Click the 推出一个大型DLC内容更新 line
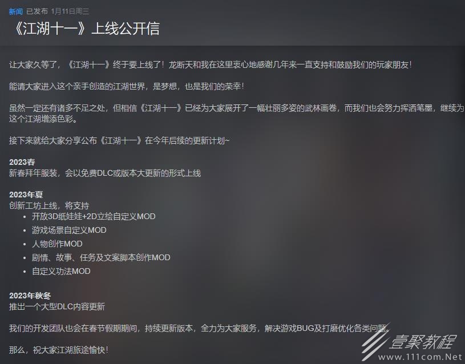The width and height of the screenshot is (465, 364). [57, 306]
